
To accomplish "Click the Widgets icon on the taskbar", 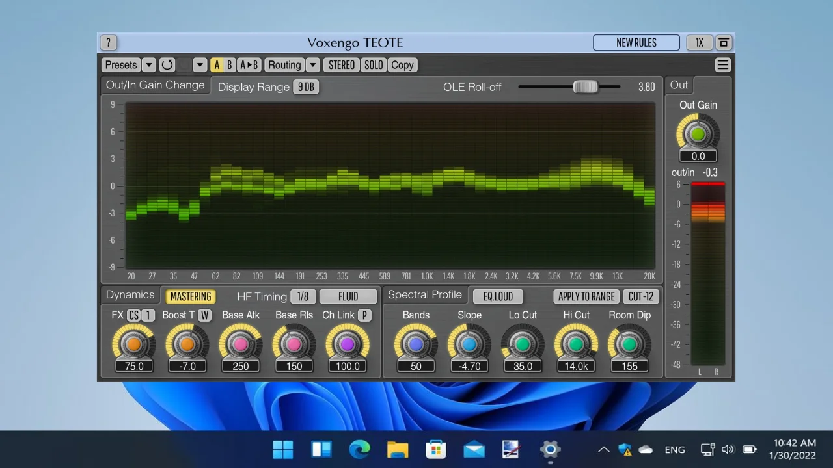I will pyautogui.click(x=321, y=449).
